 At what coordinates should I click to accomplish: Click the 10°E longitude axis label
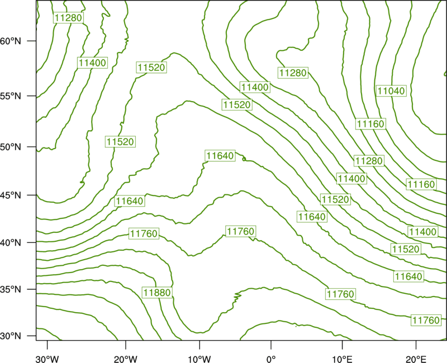click(342, 359)
